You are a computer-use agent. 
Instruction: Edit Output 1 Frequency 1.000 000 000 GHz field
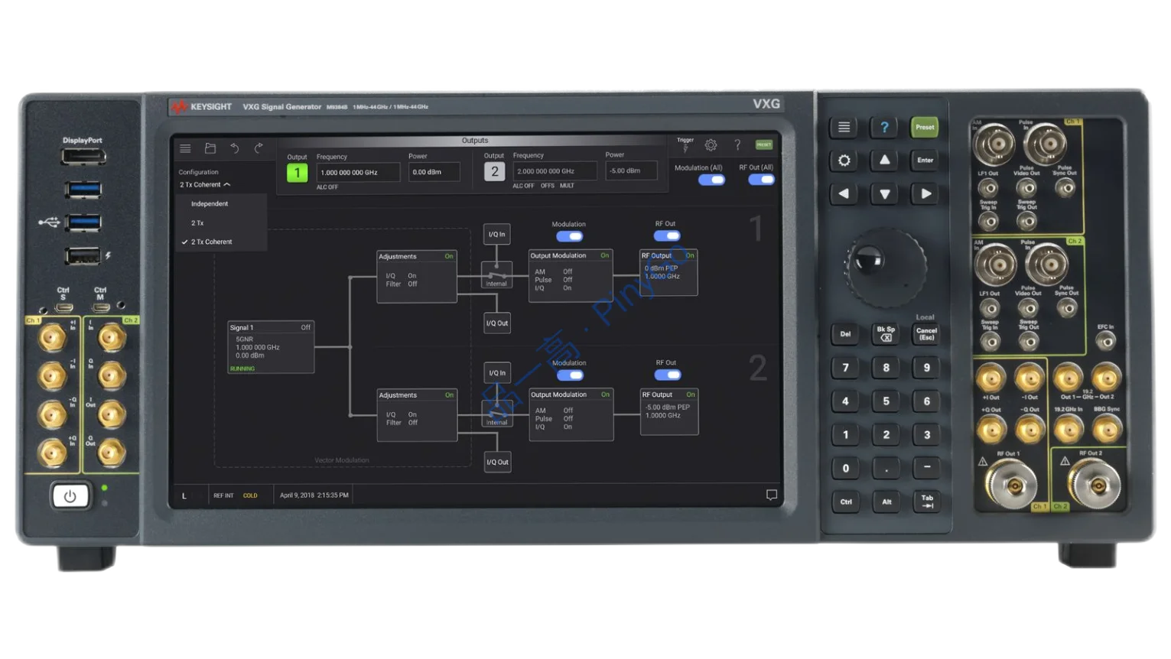(x=357, y=173)
